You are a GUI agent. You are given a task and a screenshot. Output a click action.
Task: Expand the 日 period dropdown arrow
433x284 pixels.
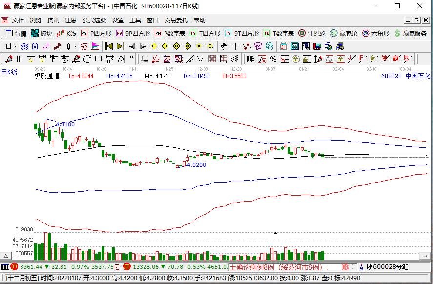(16, 46)
